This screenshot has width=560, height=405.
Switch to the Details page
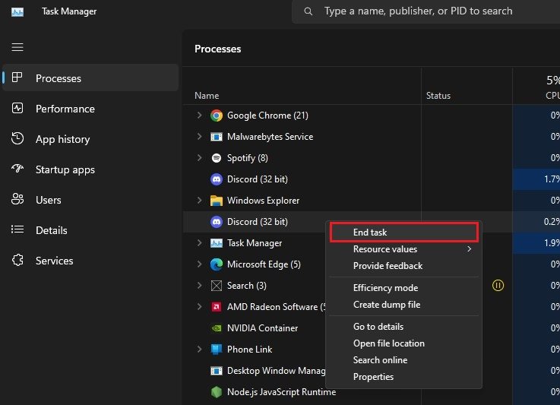(51, 230)
